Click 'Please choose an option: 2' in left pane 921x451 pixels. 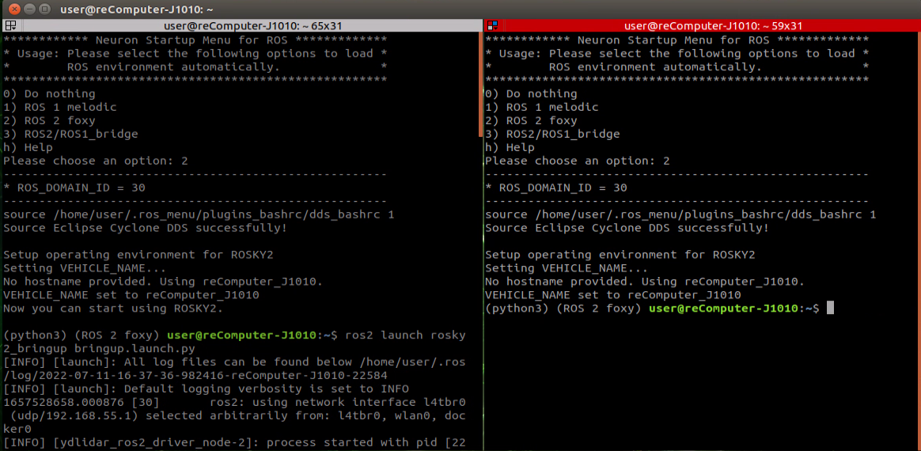coord(96,161)
